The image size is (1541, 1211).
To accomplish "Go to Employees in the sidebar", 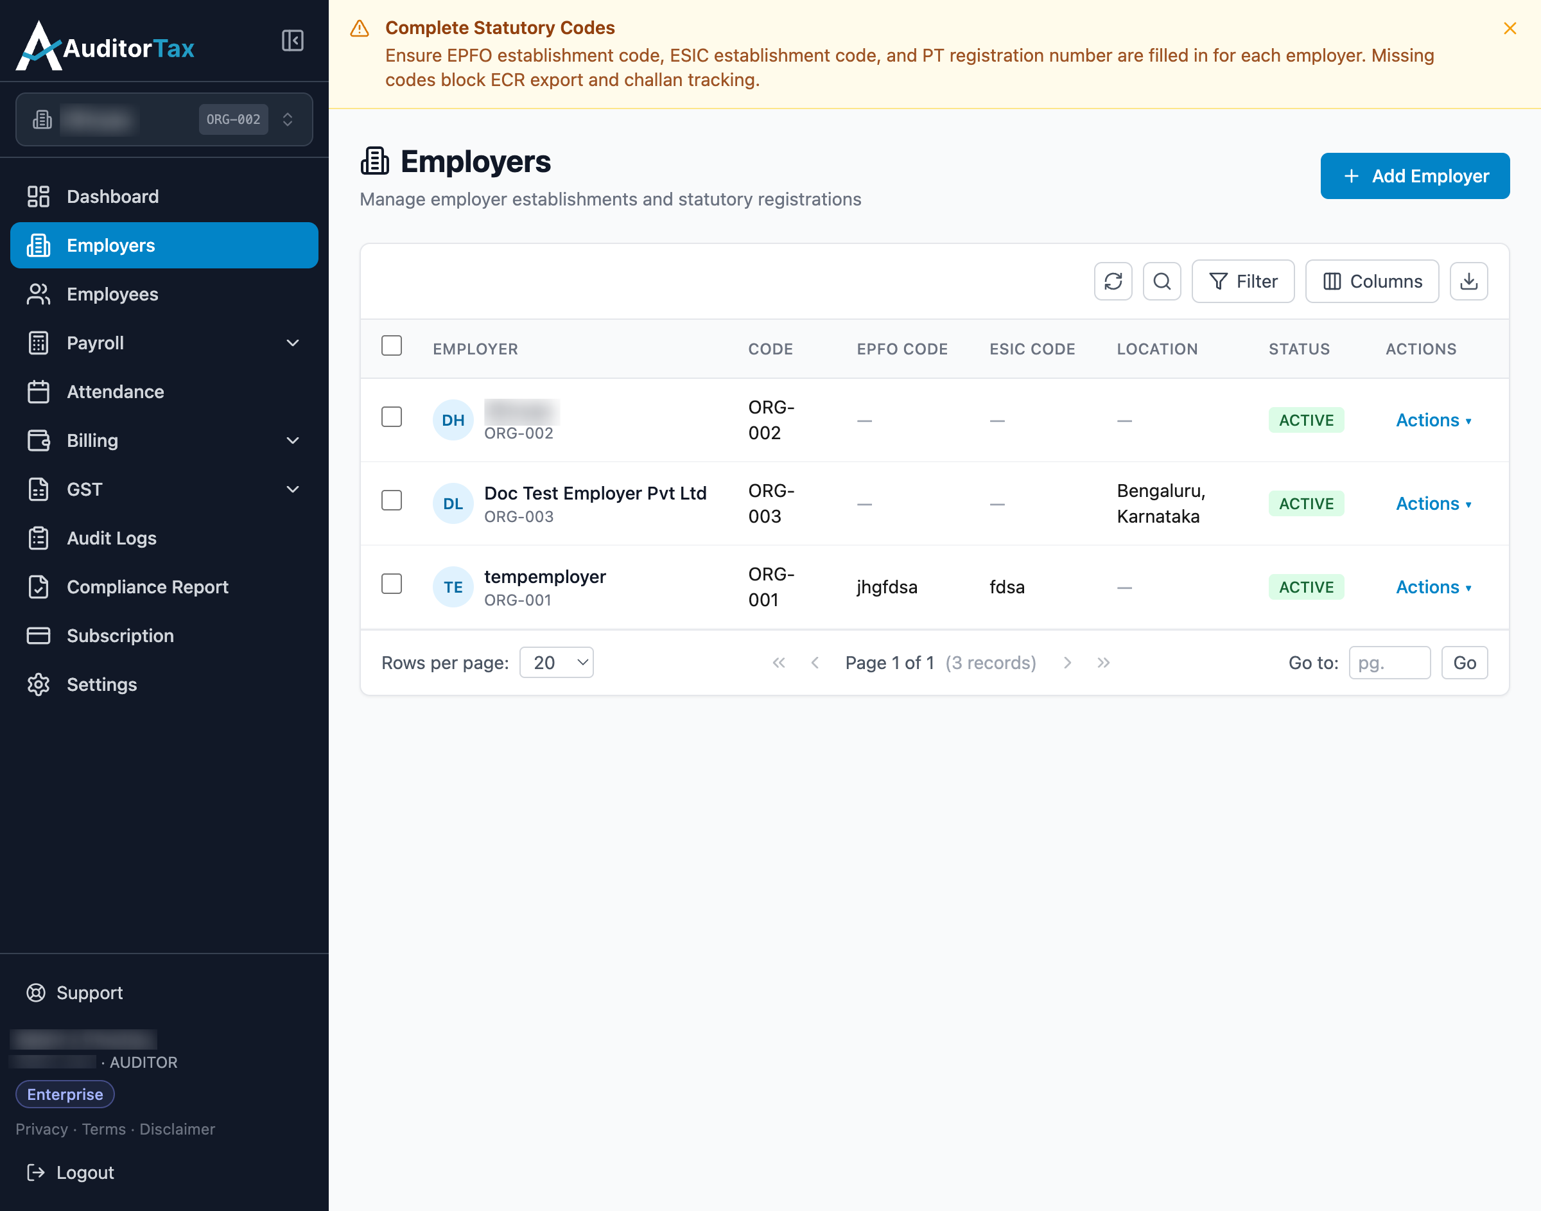I will tap(164, 294).
